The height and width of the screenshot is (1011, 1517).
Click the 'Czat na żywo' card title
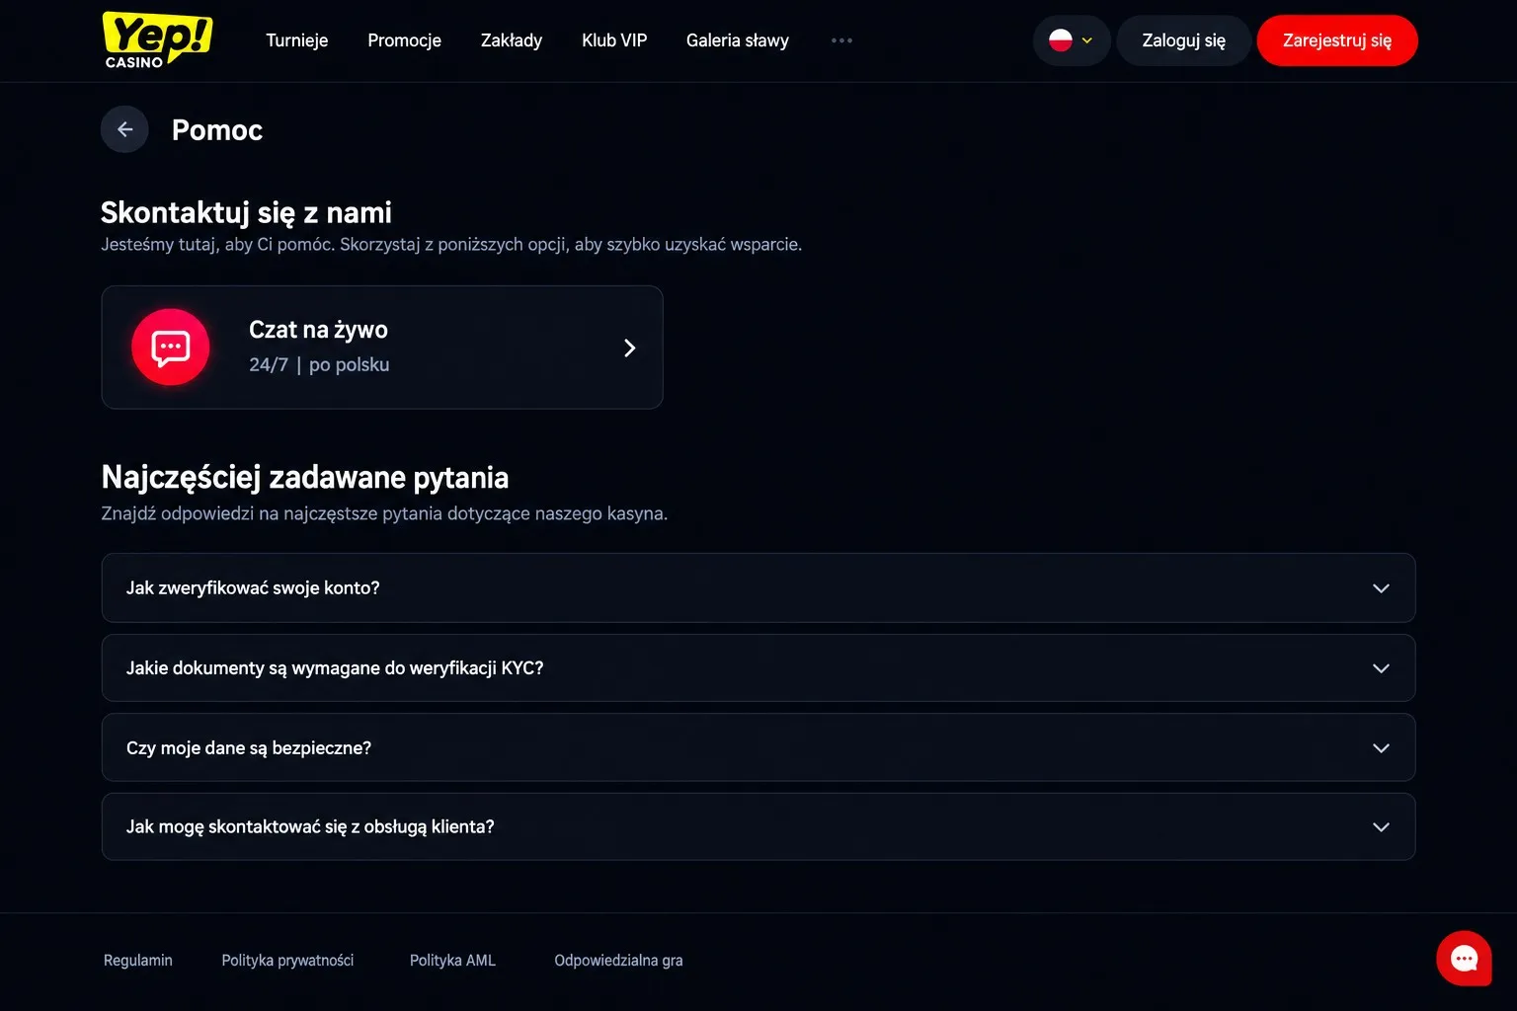pyautogui.click(x=318, y=330)
